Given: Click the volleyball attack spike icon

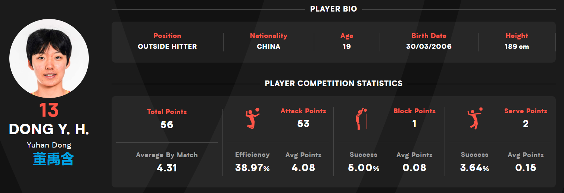Looking at the screenshot, I should (252, 118).
